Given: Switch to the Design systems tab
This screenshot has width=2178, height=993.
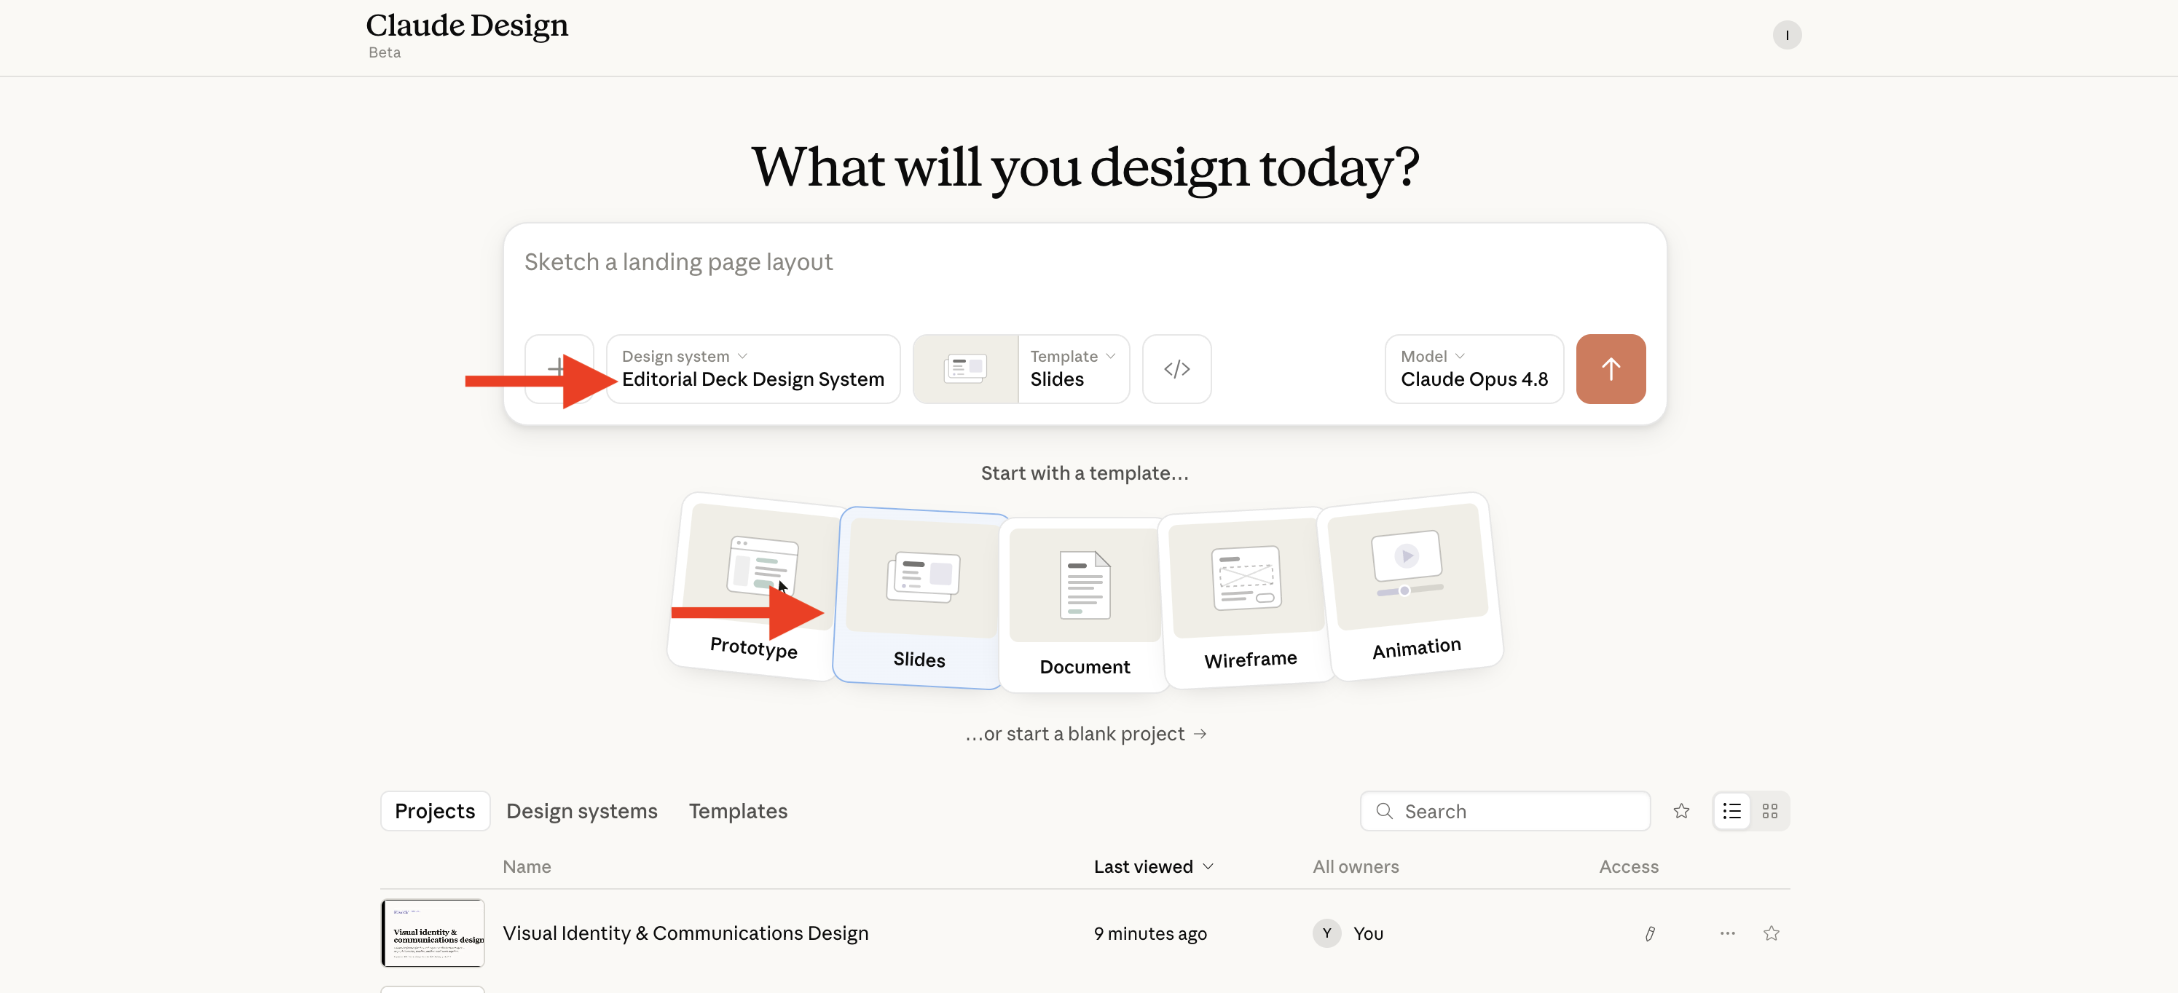Looking at the screenshot, I should tap(582, 810).
